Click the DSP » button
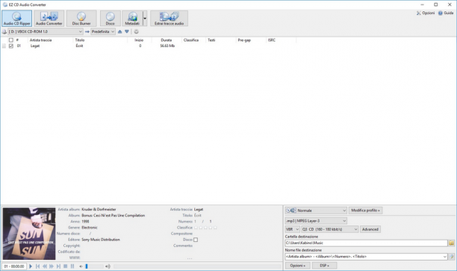This screenshot has height=271, width=457. [324, 266]
